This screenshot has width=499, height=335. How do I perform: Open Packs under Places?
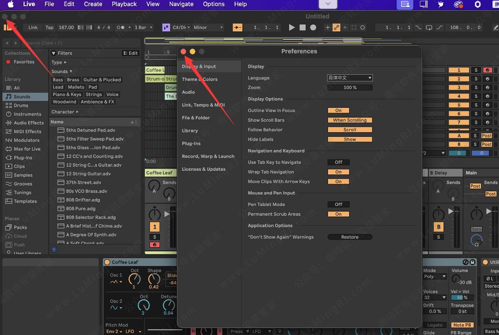[x=20, y=228]
